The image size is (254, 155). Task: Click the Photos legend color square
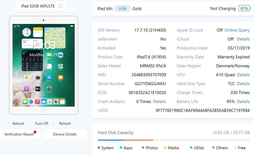pos(143,148)
